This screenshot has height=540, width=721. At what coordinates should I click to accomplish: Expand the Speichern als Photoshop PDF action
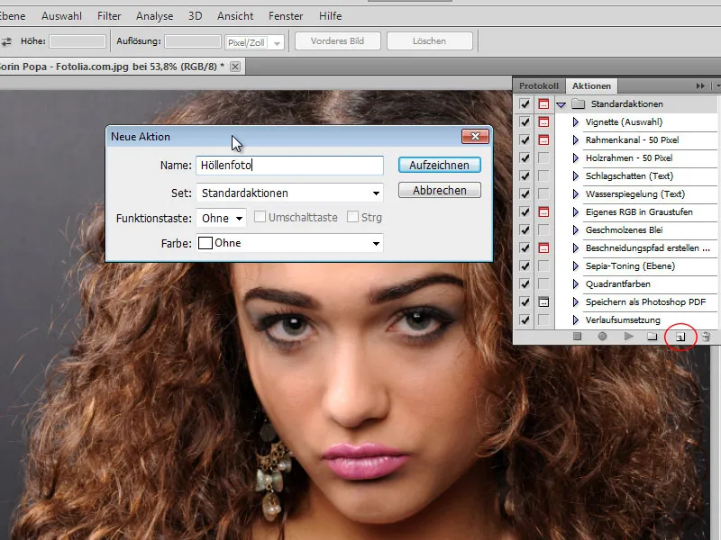pos(575,302)
